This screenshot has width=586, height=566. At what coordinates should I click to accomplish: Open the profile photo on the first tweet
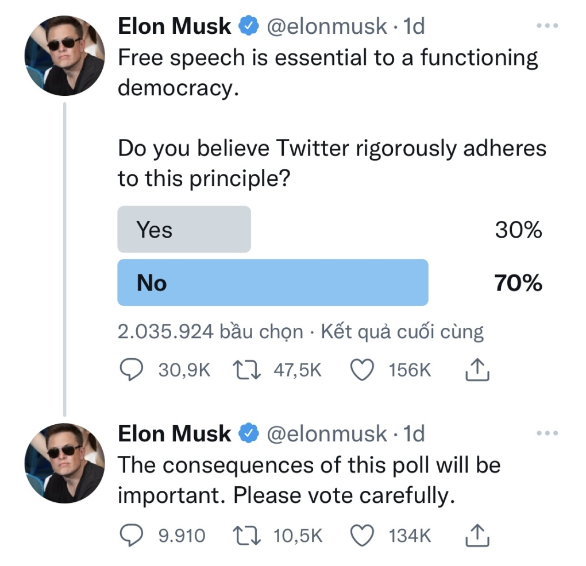(x=64, y=56)
